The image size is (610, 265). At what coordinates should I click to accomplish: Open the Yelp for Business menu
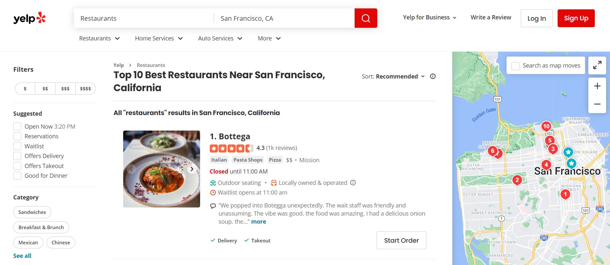[x=429, y=17]
